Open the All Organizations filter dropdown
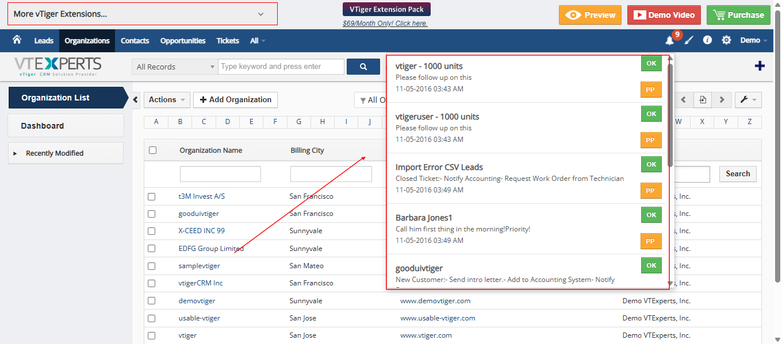 point(370,100)
